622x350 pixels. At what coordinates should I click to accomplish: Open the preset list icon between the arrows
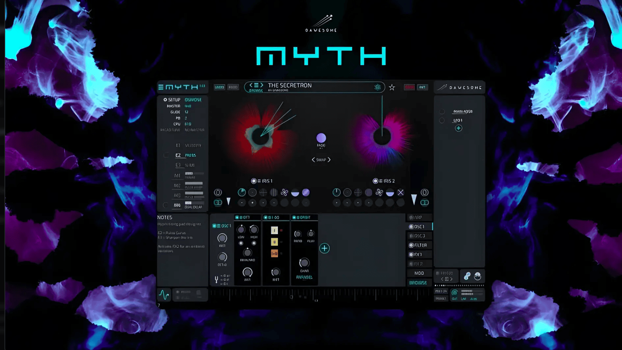[x=256, y=85]
